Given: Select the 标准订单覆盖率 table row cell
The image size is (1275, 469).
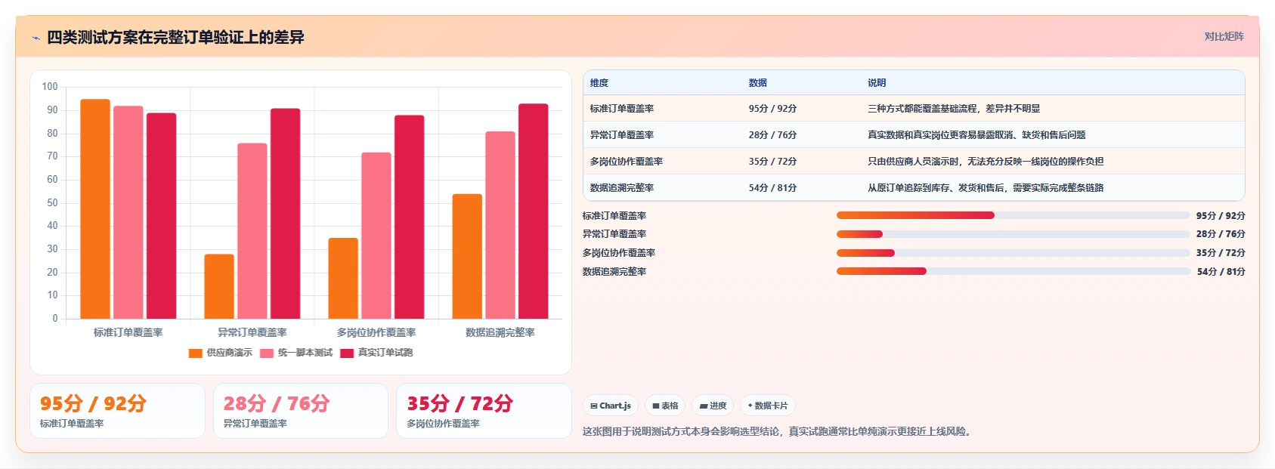Looking at the screenshot, I should pos(622,109).
